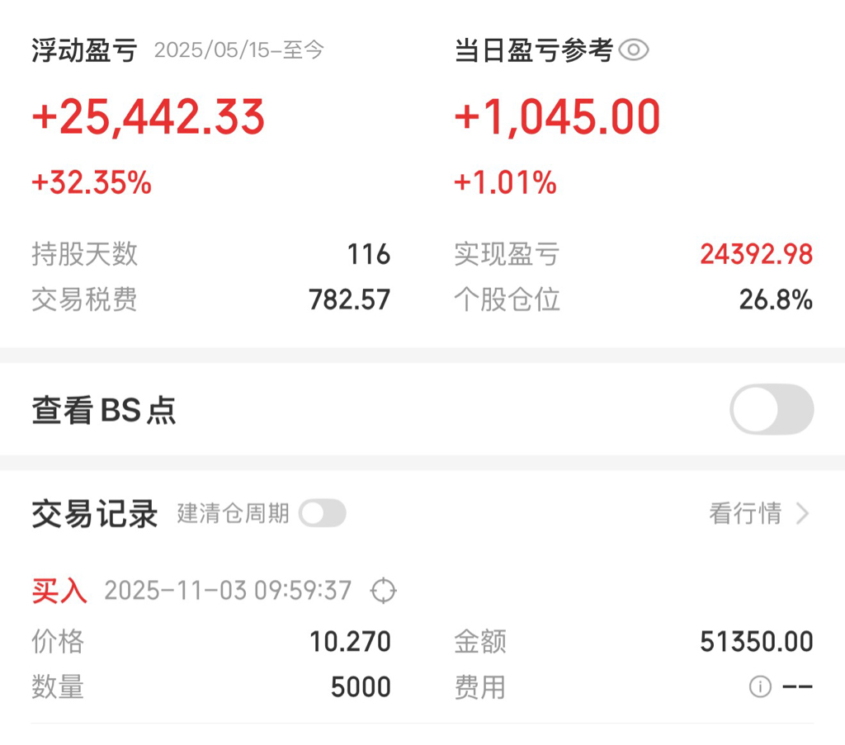This screenshot has height=745, width=845.
Task: Tap the daily profit +1,045.00 value
Action: tap(557, 117)
